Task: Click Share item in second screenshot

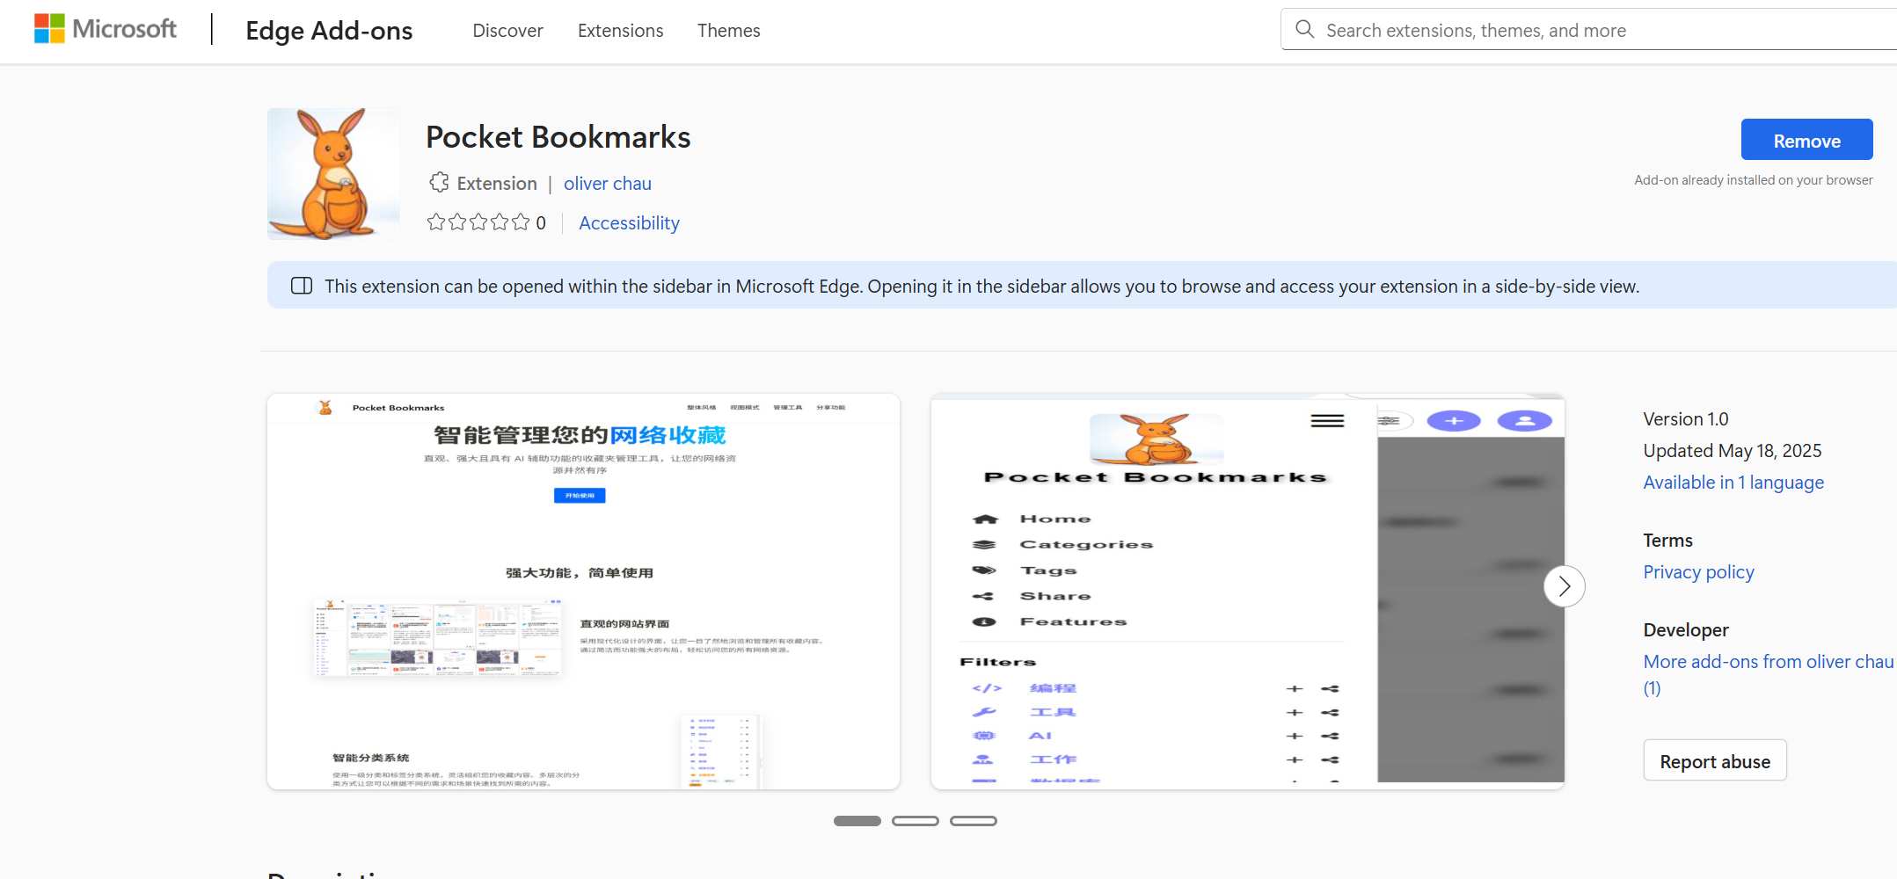Action: click(x=1032, y=596)
